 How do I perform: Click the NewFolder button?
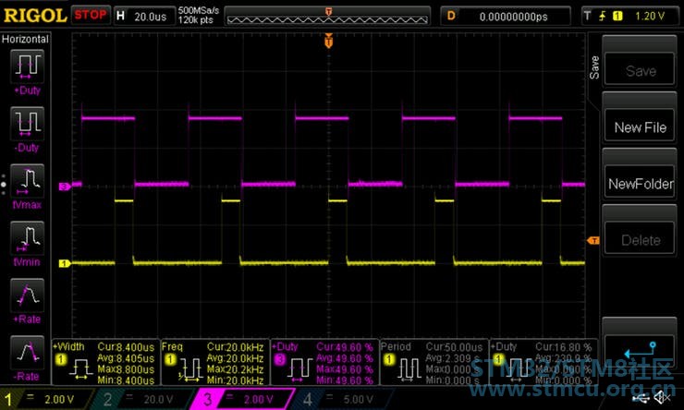coord(640,184)
